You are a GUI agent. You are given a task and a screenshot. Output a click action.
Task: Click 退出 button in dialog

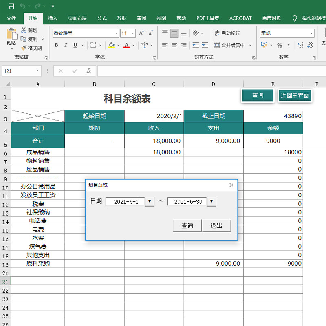click(216, 226)
